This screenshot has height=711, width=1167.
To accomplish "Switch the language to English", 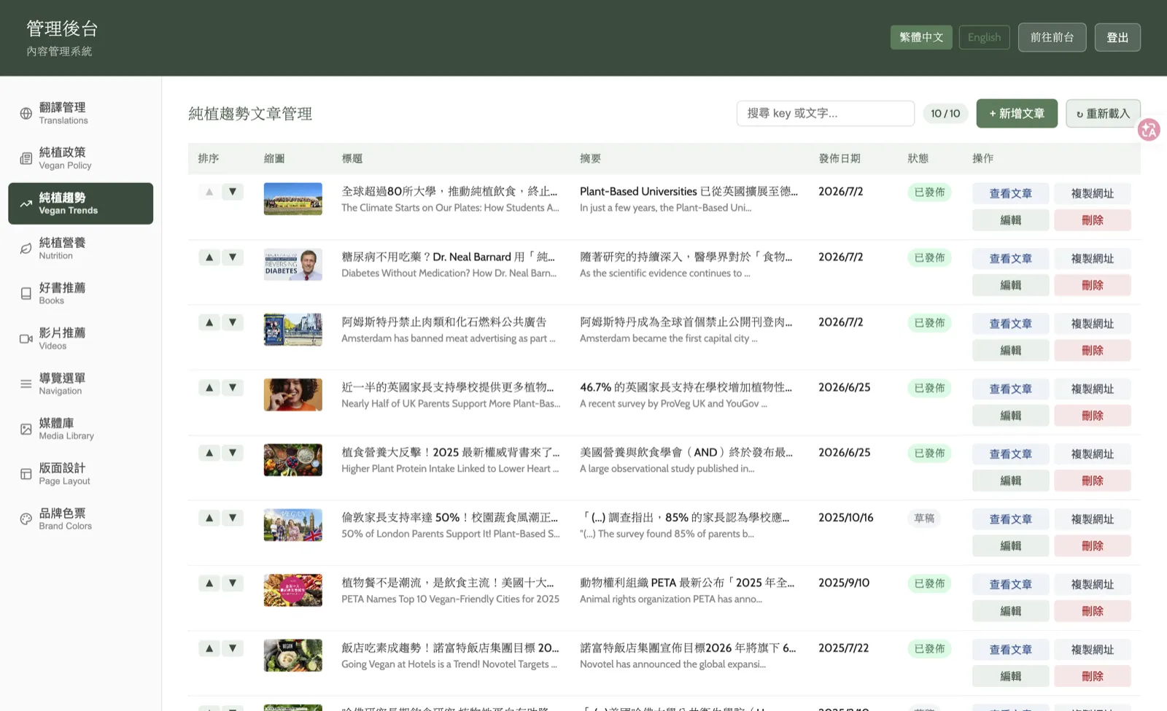I will point(985,37).
